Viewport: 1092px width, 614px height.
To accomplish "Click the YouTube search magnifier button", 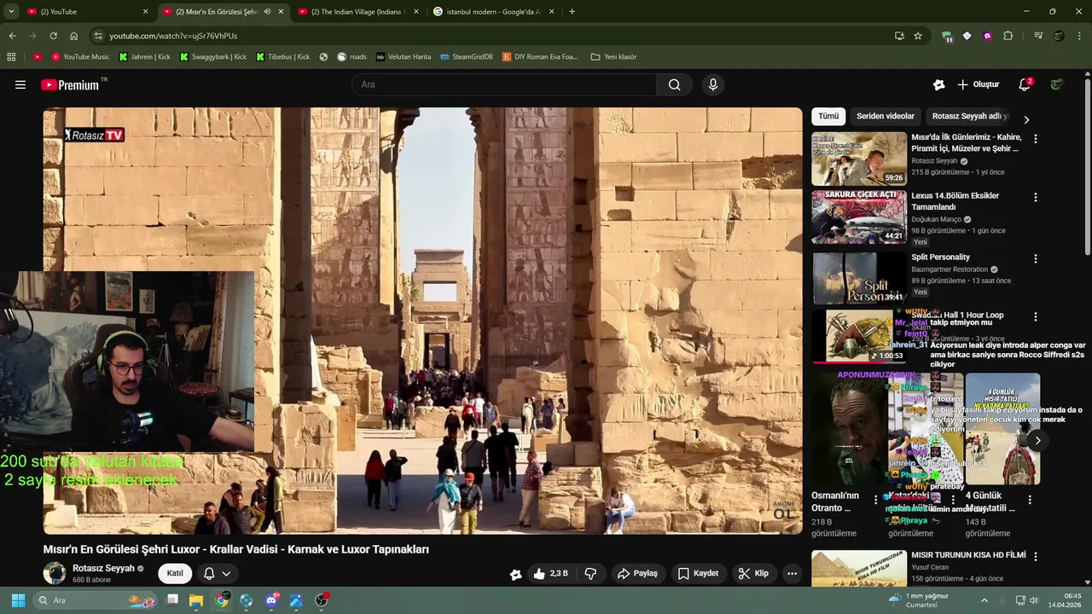I will coord(674,84).
